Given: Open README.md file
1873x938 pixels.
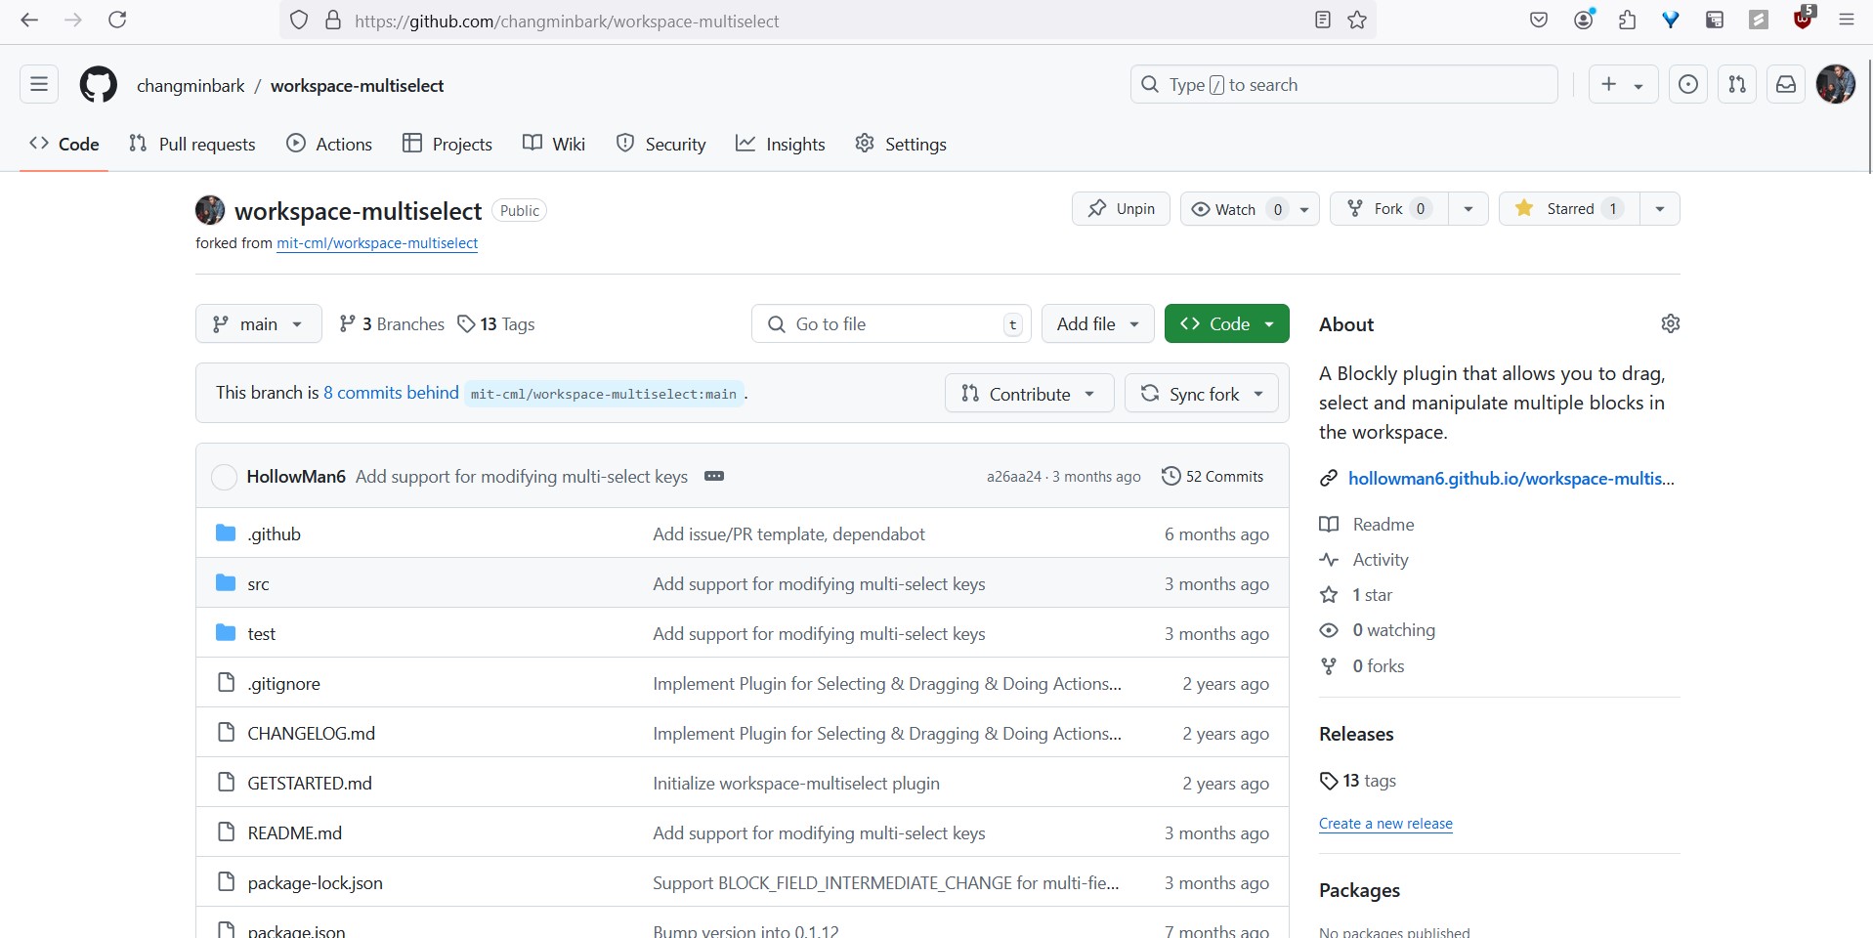Looking at the screenshot, I should 294,832.
